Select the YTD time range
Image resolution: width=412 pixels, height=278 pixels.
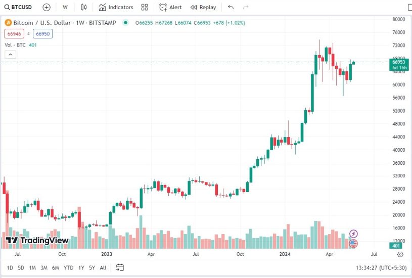(x=69, y=268)
